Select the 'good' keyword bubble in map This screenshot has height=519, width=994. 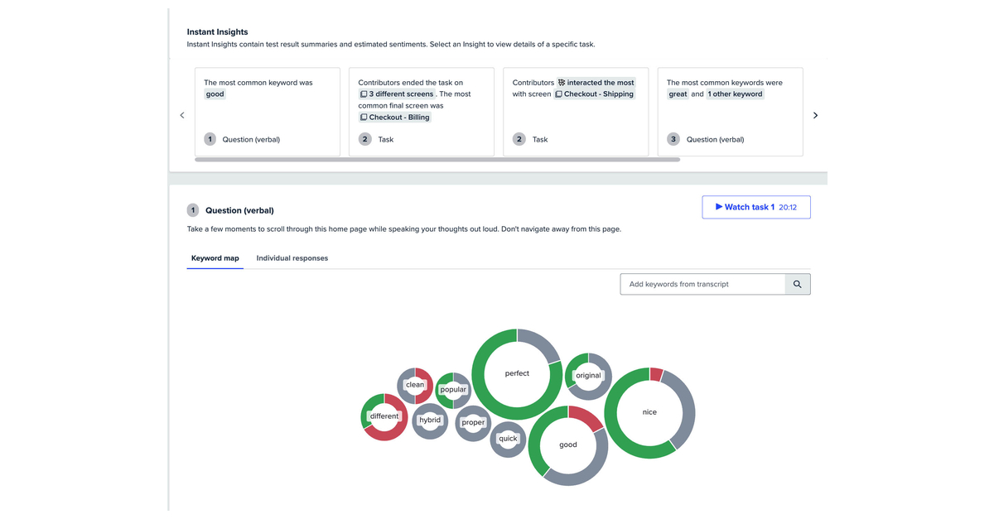click(568, 445)
